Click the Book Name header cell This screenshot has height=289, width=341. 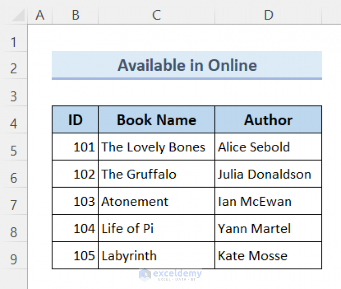[156, 120]
